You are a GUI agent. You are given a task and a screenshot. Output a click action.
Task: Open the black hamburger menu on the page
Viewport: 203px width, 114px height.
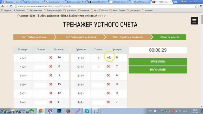194,21
